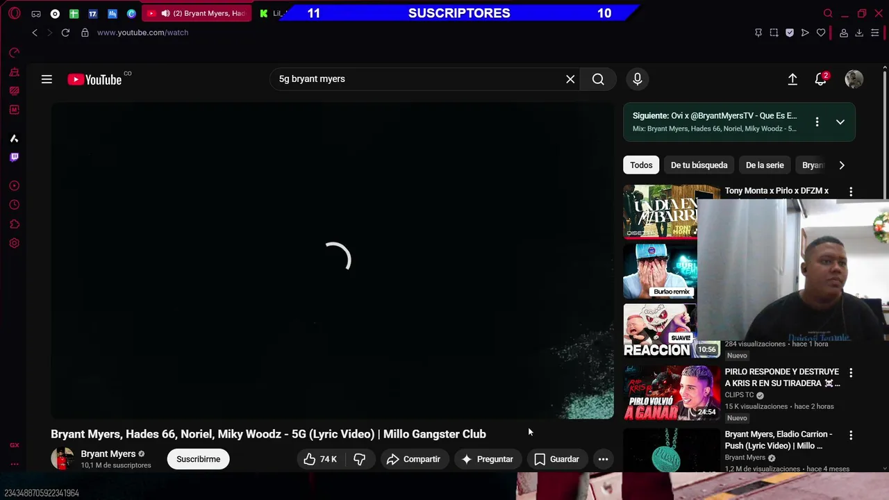
Task: Bookmark this page with the heart icon
Action: pyautogui.click(x=821, y=33)
